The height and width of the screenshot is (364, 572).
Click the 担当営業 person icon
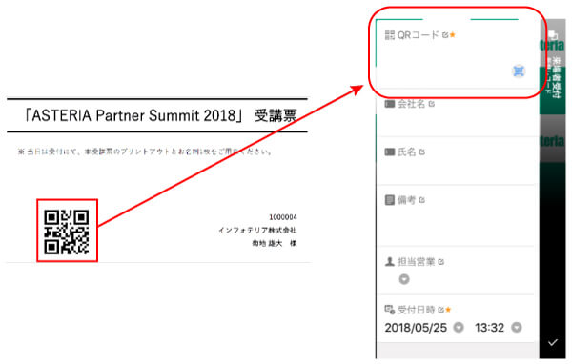(390, 261)
